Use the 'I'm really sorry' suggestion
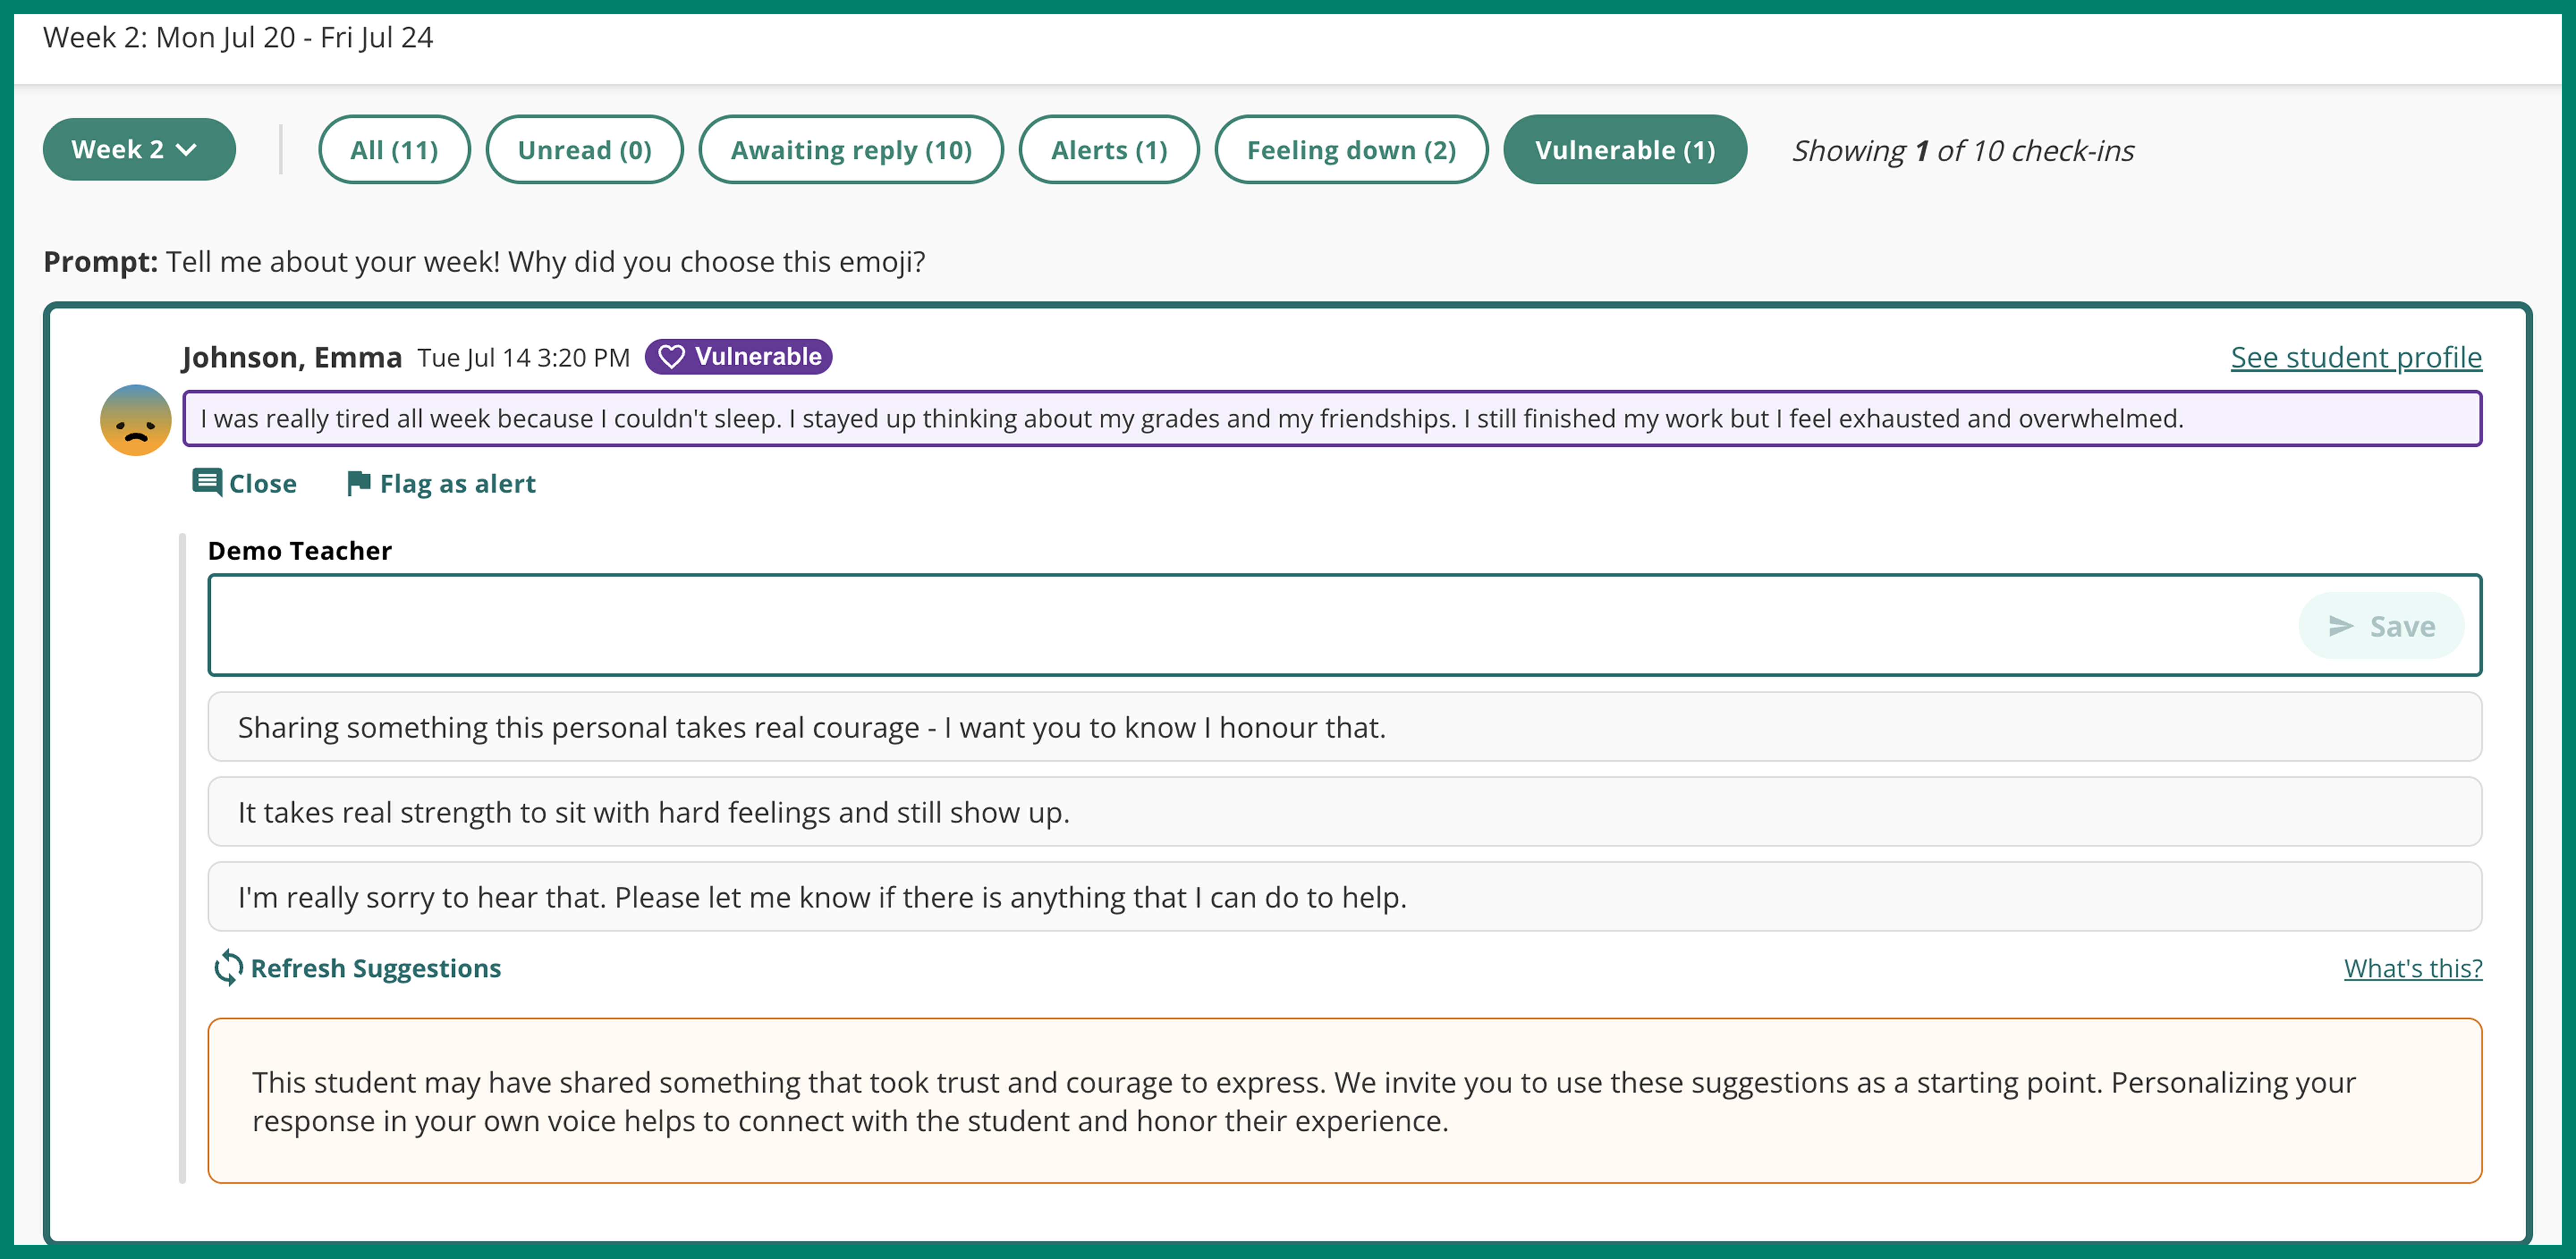Viewport: 2576px width, 1259px height. point(1345,897)
